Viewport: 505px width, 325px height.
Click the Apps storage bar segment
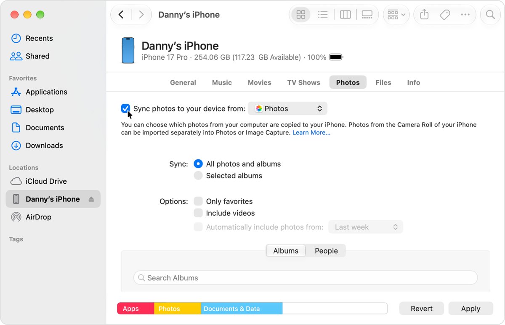(x=136, y=309)
